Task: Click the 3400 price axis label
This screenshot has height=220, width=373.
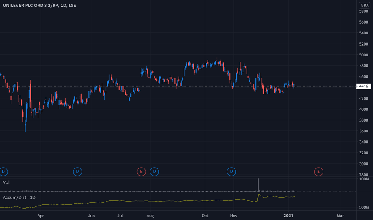Action: 364,142
